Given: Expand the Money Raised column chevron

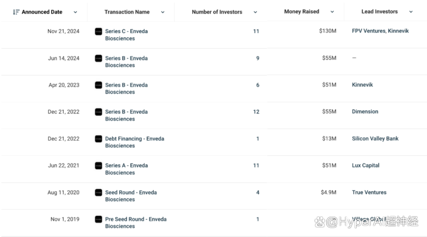Looking at the screenshot, I should point(332,12).
